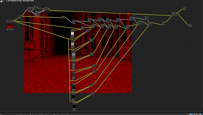Viewport: 203px width, 115px height.
Task: Select the noise-pattern preview directly below the white preview
Action: 73,44
